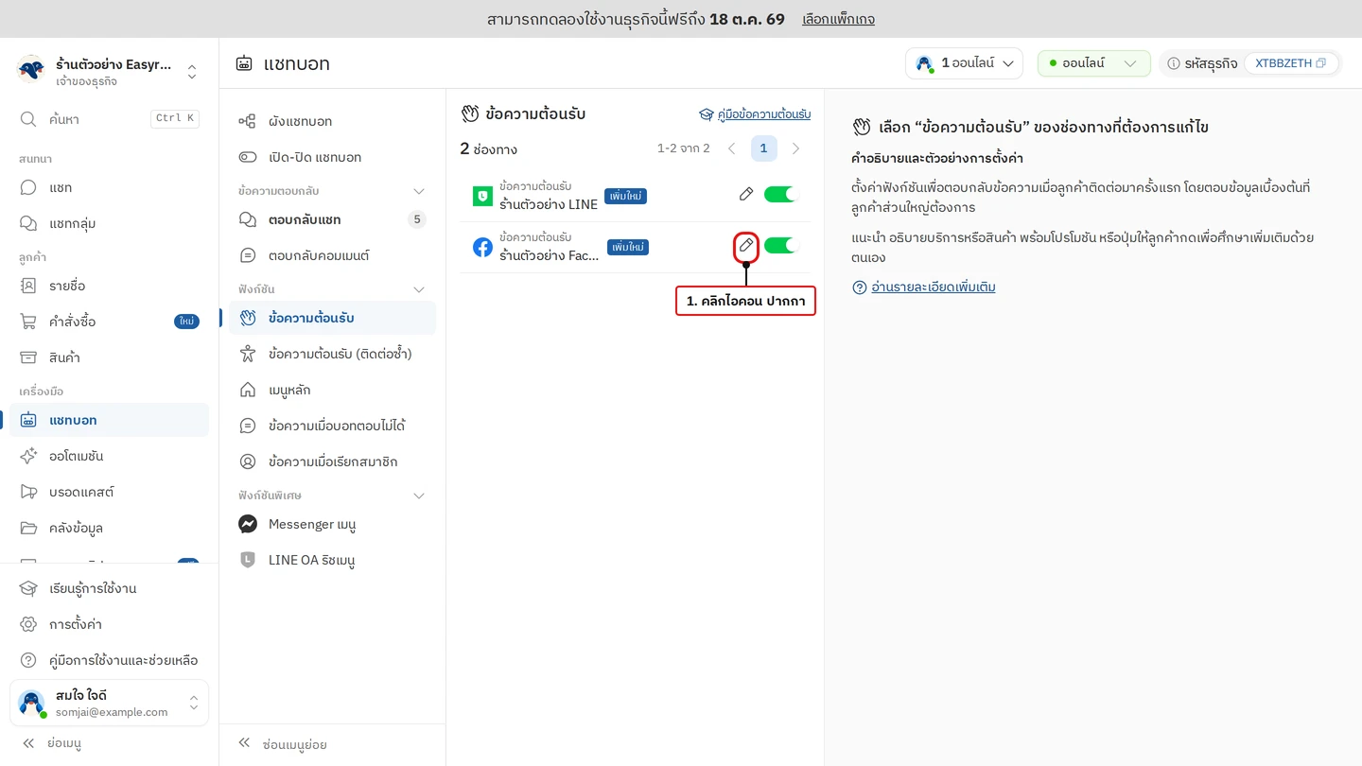Click the info icon beside รหัสธุรกิจ
This screenshot has height=766, width=1362.
click(x=1174, y=63)
